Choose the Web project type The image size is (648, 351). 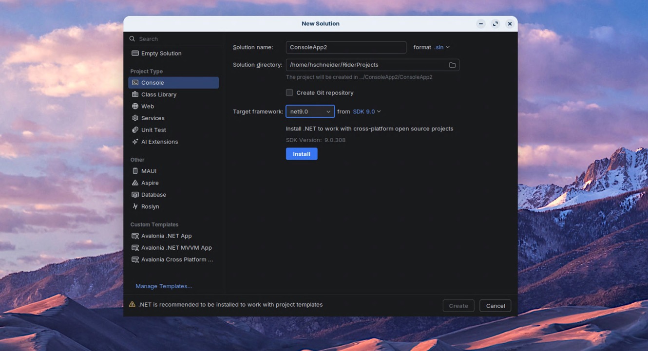pyautogui.click(x=147, y=106)
